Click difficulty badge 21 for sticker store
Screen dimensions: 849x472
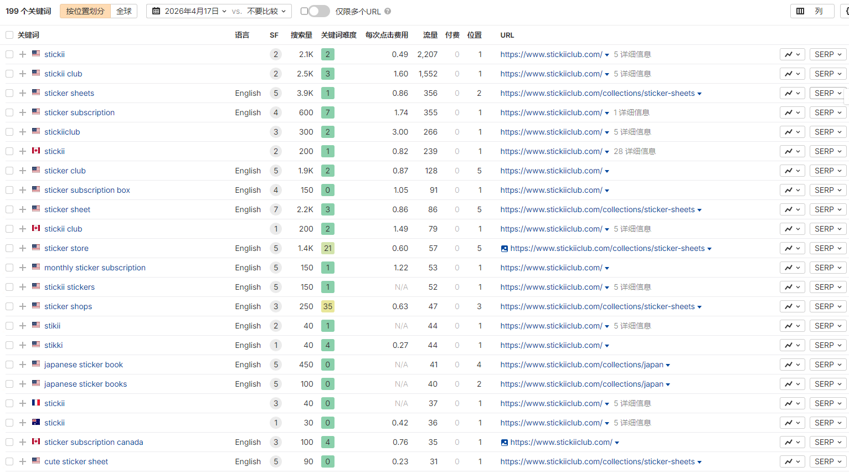328,248
